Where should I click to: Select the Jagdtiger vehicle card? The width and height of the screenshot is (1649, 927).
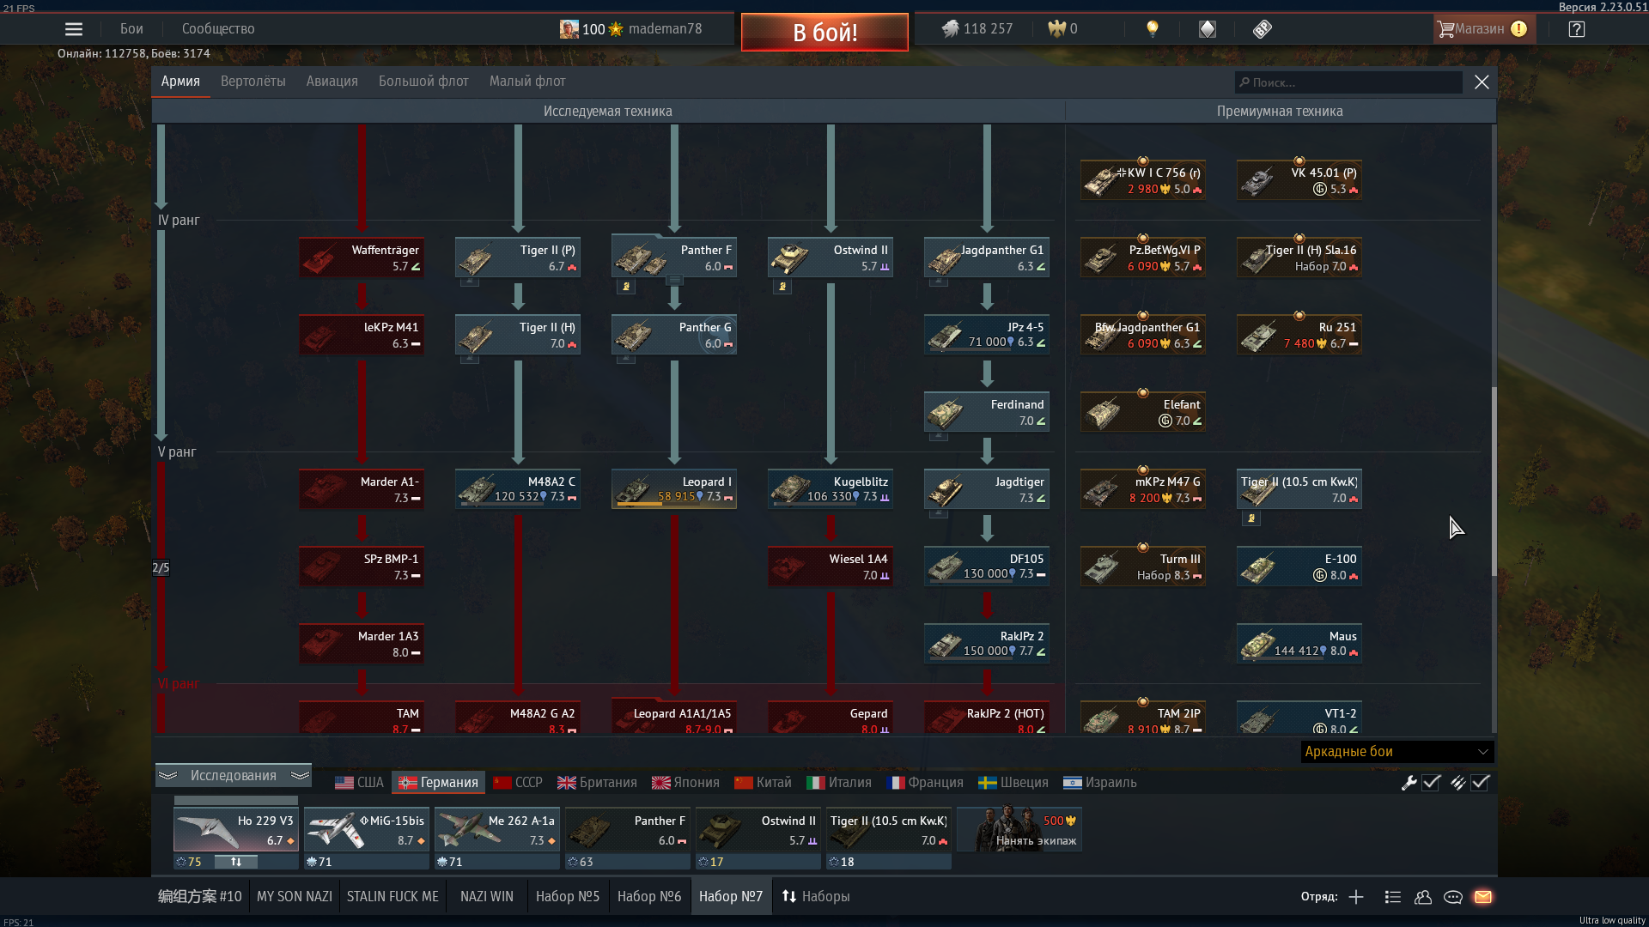pyautogui.click(x=987, y=489)
